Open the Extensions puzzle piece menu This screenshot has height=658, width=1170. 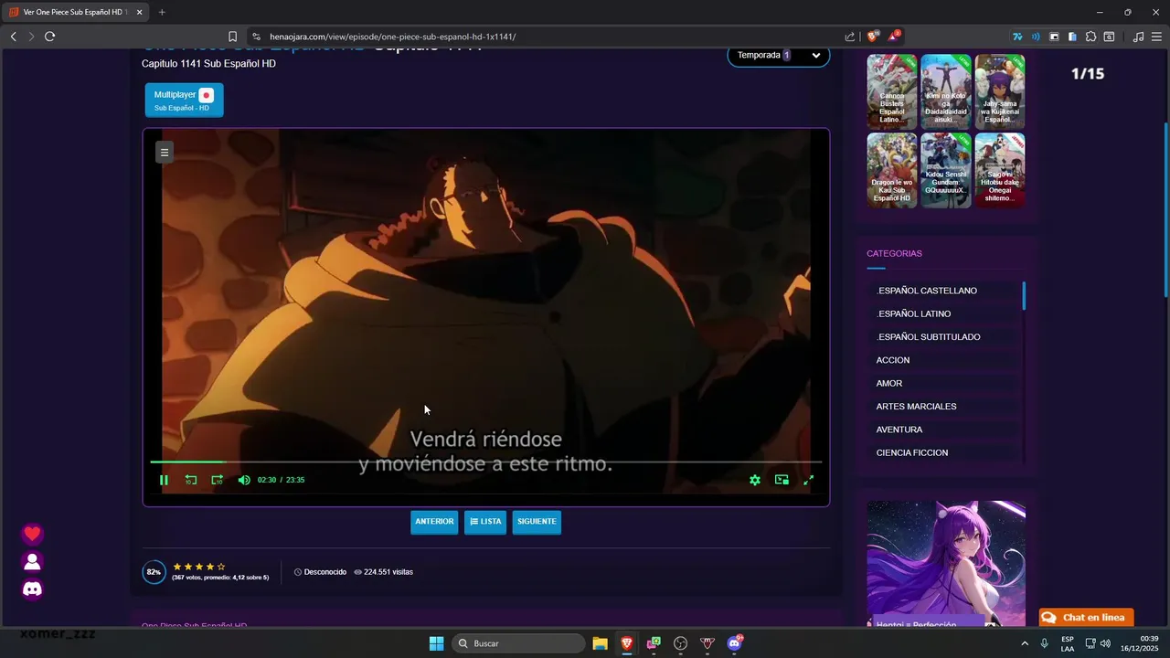click(1090, 37)
